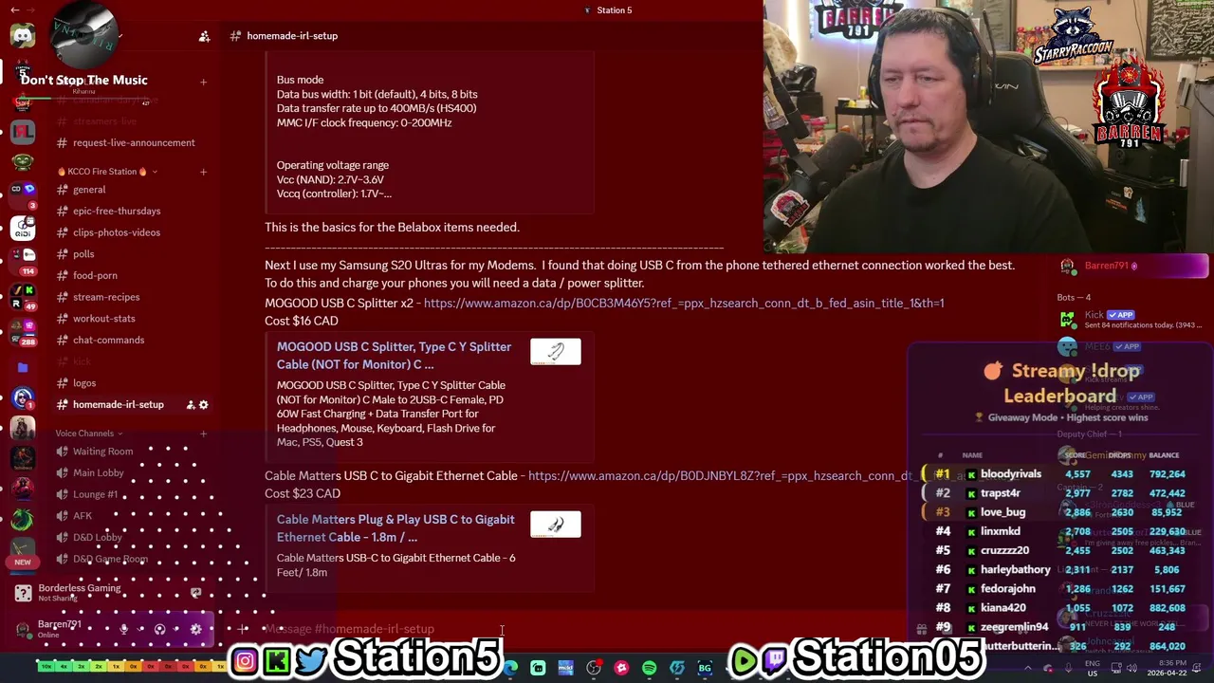
Task: Open Spotify from the taskbar
Action: (x=649, y=669)
